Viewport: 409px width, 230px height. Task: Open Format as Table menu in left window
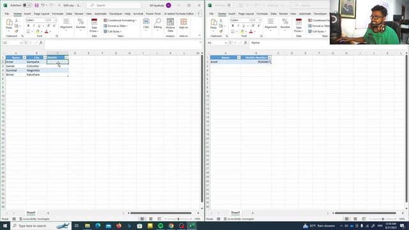116,26
